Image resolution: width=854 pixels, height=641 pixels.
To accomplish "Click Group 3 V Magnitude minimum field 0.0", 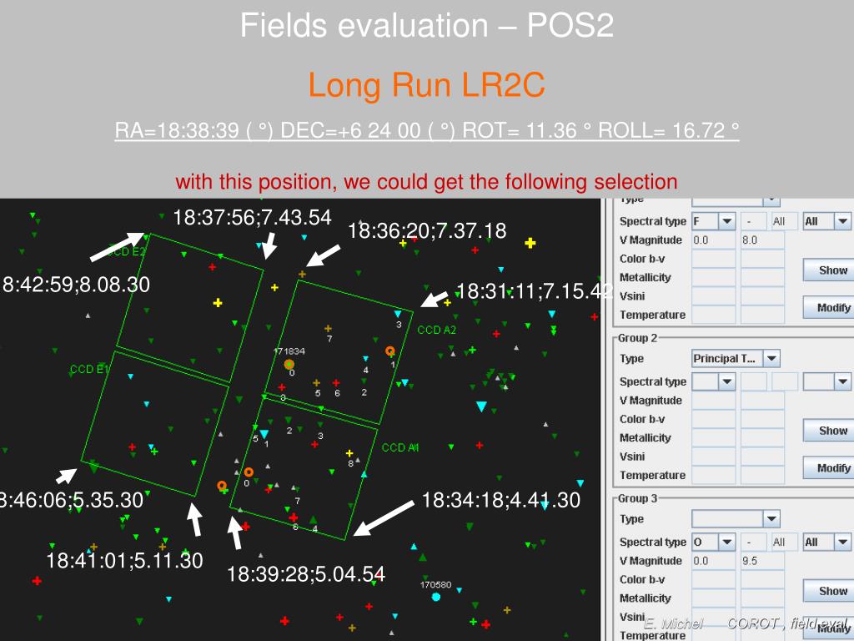I will [714, 561].
